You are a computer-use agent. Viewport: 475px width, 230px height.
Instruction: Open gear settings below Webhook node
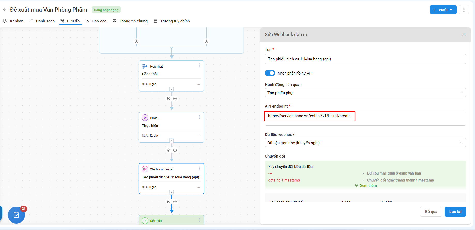(x=168, y=202)
